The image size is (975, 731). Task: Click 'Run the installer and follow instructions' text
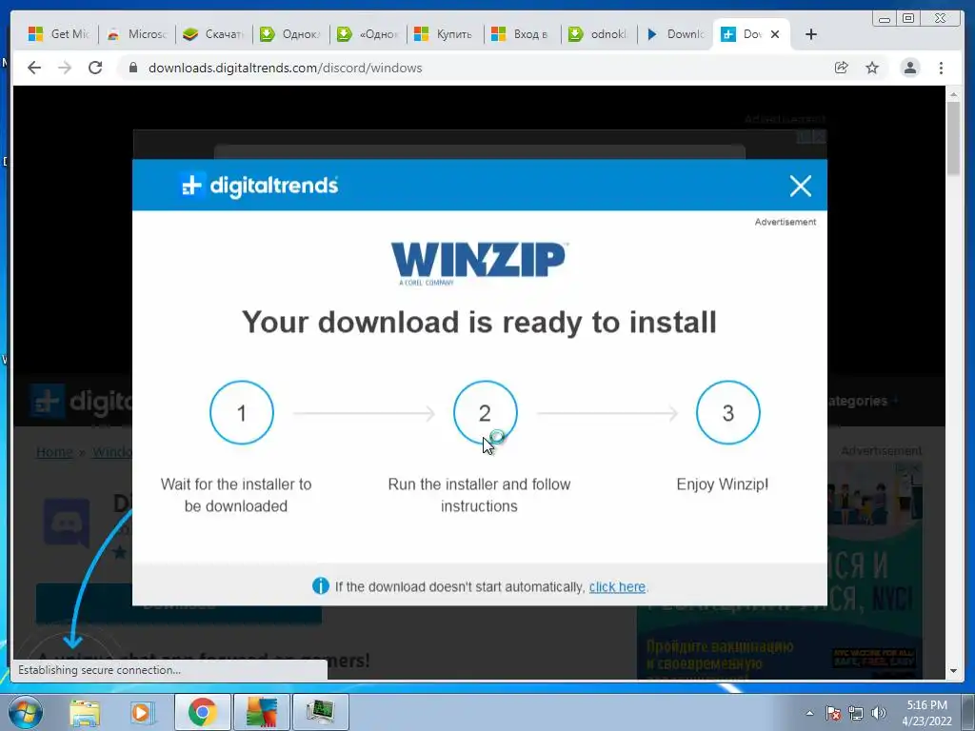click(x=479, y=495)
